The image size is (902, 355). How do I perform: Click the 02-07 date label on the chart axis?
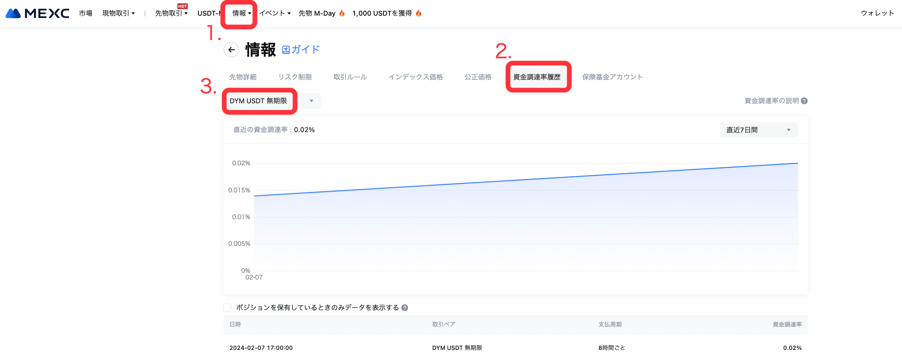click(x=254, y=277)
